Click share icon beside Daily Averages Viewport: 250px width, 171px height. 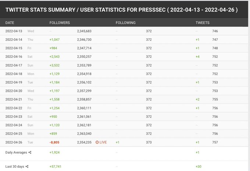point(30,152)
